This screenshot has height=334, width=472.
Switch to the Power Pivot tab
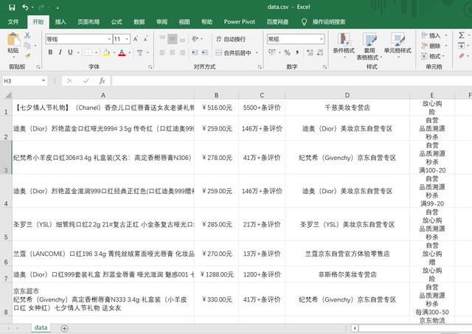(x=239, y=21)
